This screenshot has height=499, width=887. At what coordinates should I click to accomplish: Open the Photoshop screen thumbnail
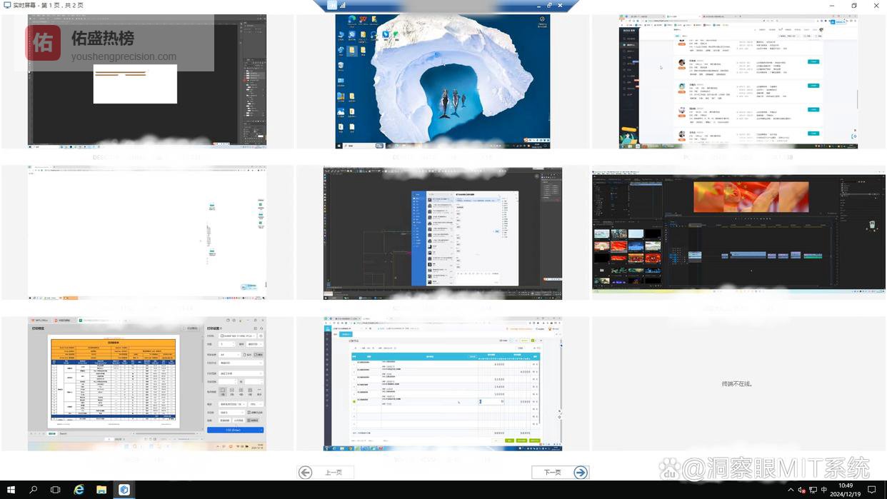click(x=147, y=81)
